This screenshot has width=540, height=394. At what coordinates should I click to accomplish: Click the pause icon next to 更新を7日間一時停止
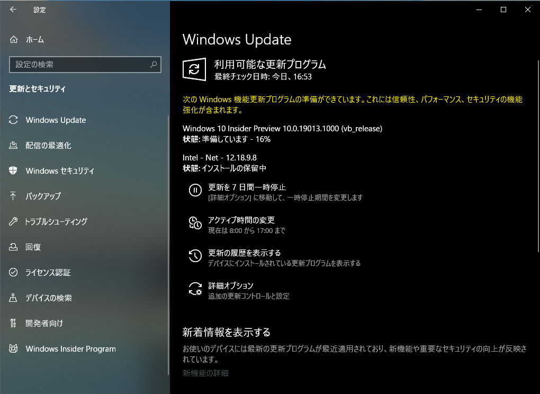tap(195, 191)
